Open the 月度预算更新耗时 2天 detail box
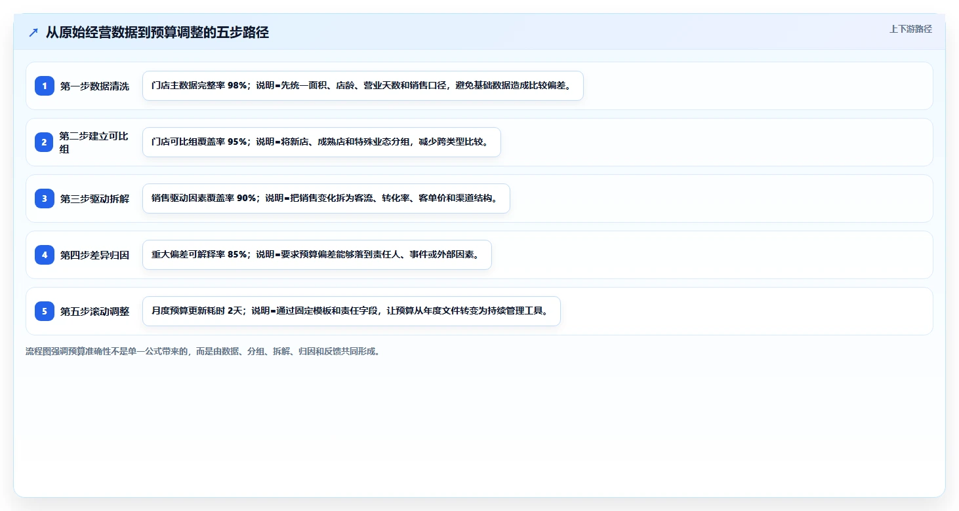 [x=352, y=311]
